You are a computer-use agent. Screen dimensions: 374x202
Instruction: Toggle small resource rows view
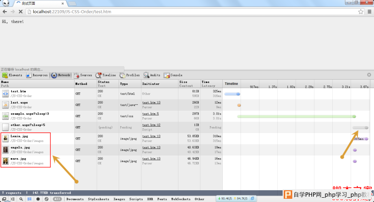coord(29,199)
